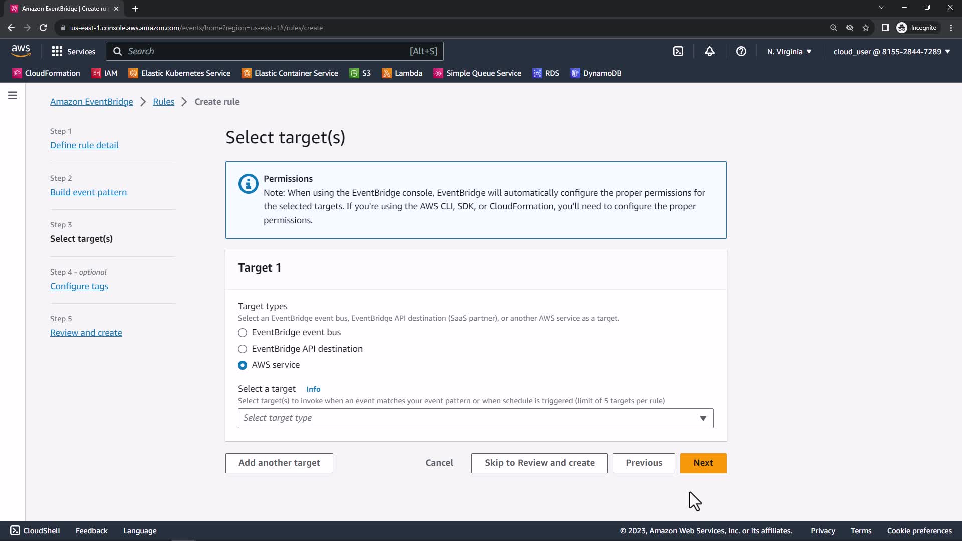Viewport: 962px width, 541px height.
Task: Open the notifications bell icon
Action: tap(709, 51)
